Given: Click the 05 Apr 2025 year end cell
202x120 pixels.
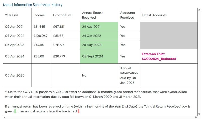Looking at the screenshot, I should click(x=15, y=75).
